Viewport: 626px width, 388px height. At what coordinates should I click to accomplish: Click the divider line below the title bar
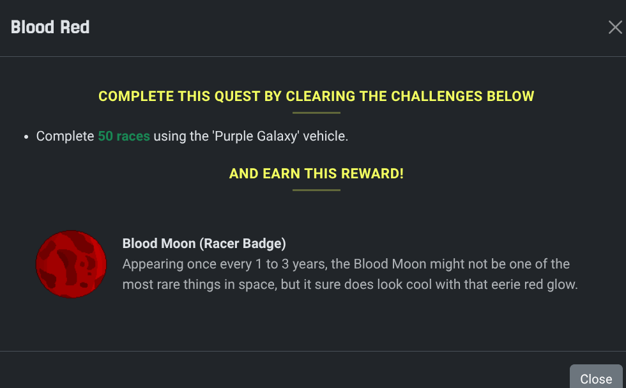pos(313,57)
